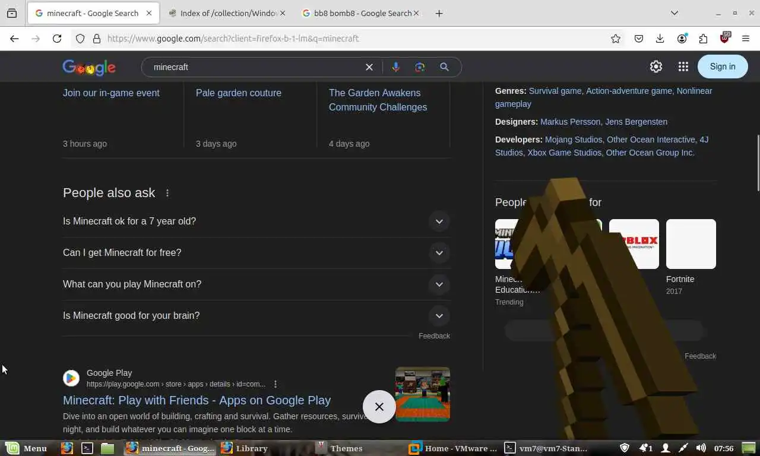
Task: Open the Mojang Studios link
Action: 574,140
